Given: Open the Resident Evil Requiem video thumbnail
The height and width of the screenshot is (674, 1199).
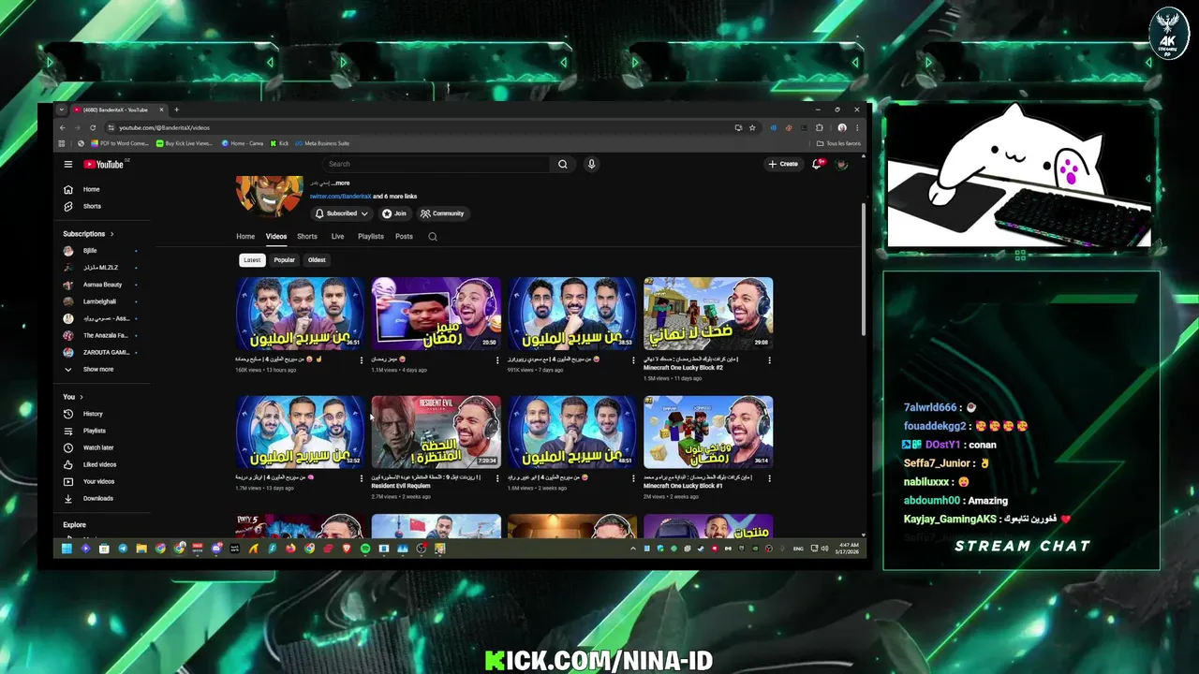Looking at the screenshot, I should coord(437,432).
